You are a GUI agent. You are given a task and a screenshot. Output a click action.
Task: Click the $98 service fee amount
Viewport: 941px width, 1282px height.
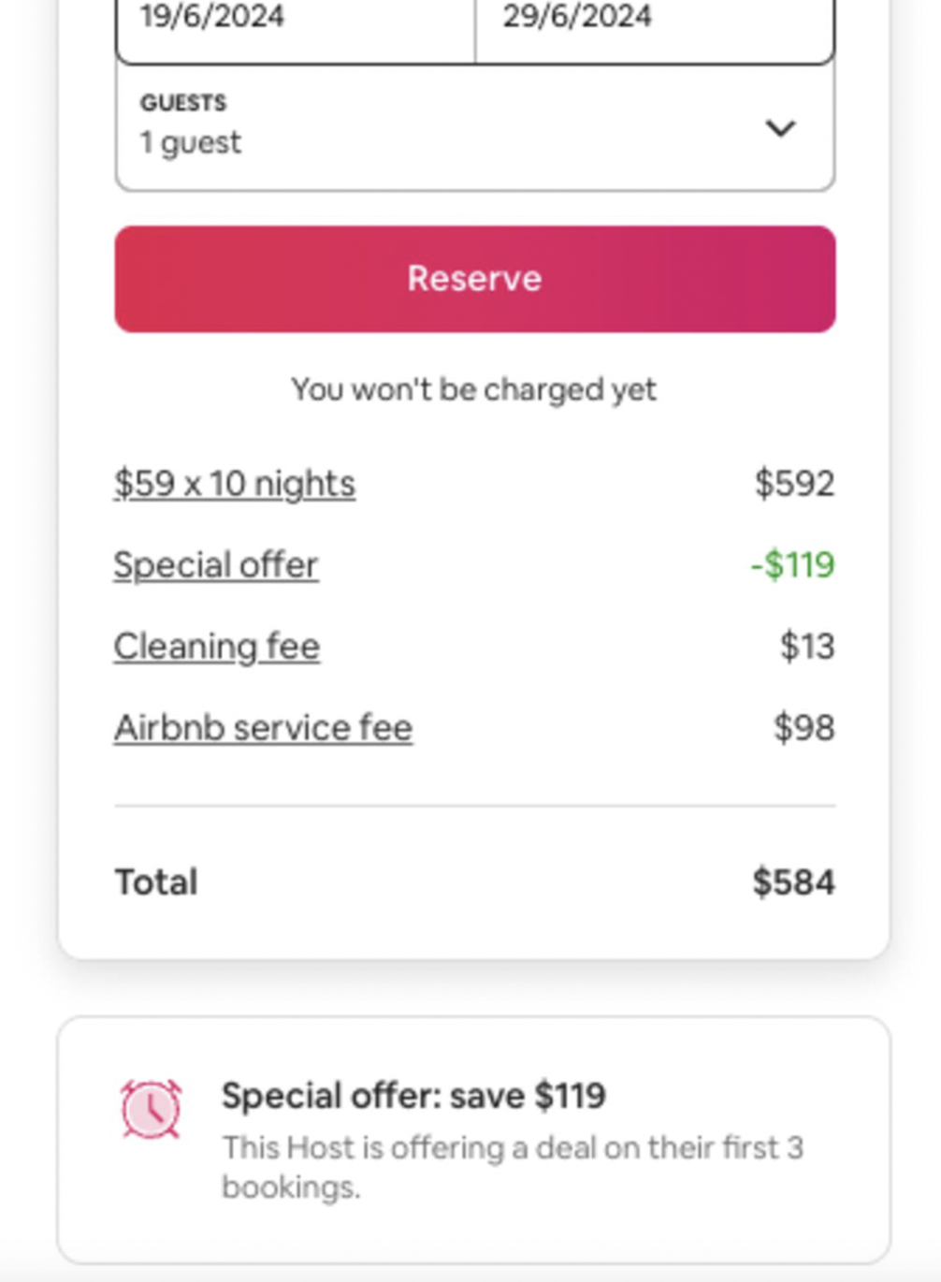click(803, 728)
